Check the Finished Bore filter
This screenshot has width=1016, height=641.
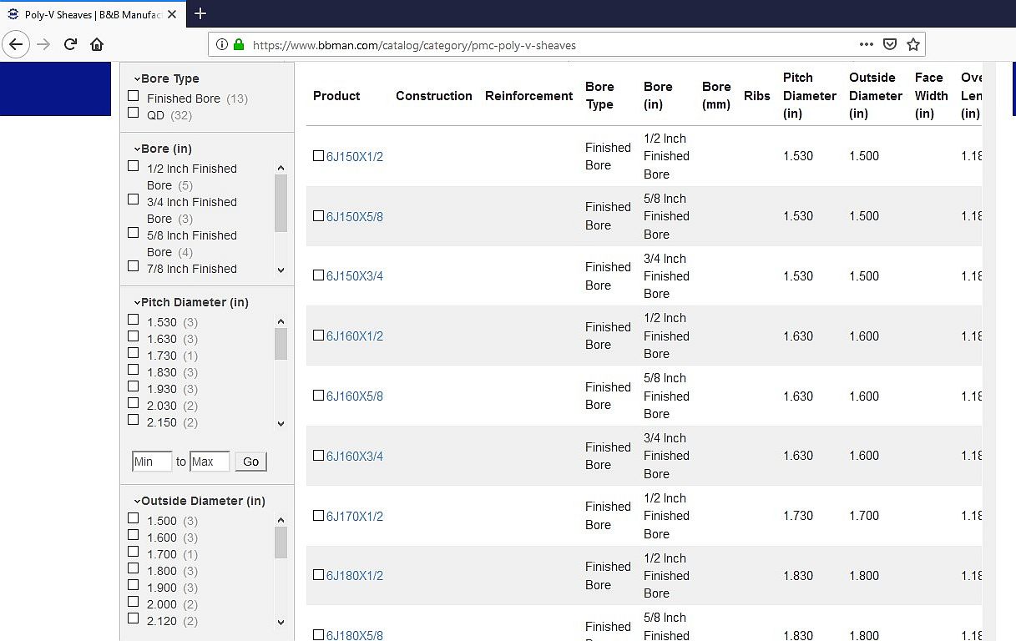pos(133,96)
